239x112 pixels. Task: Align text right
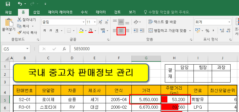pyautogui.click(x=128, y=31)
